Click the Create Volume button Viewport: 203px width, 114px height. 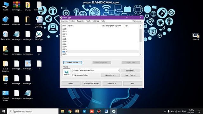pyautogui.click(x=73, y=63)
